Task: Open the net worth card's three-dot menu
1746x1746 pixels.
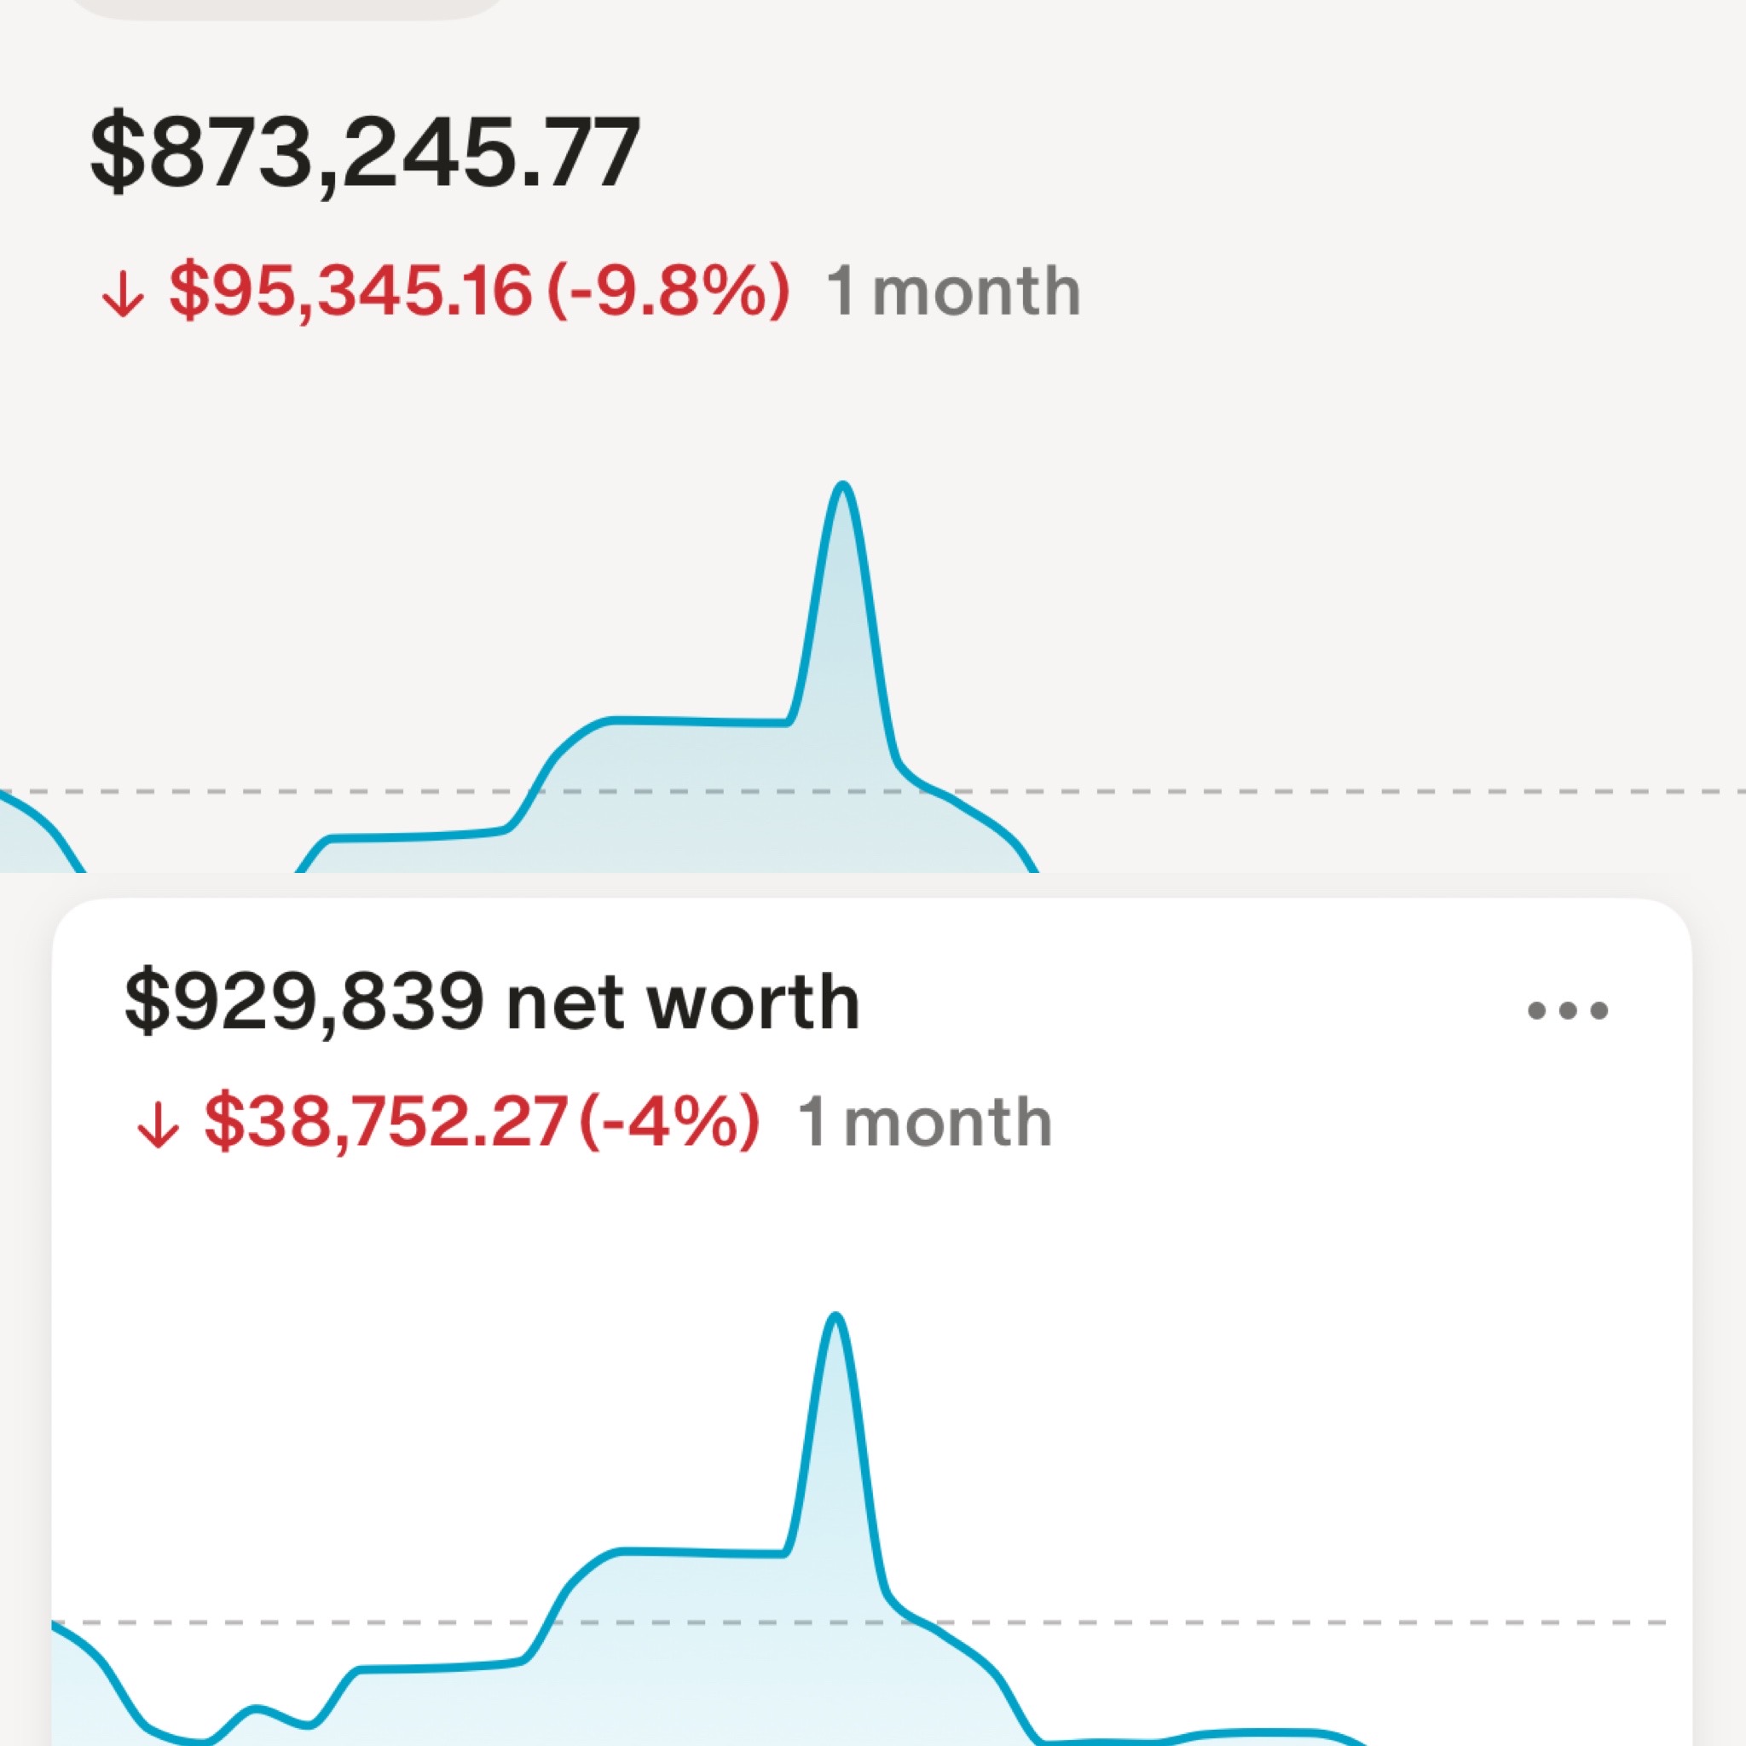Action: (x=1567, y=1009)
